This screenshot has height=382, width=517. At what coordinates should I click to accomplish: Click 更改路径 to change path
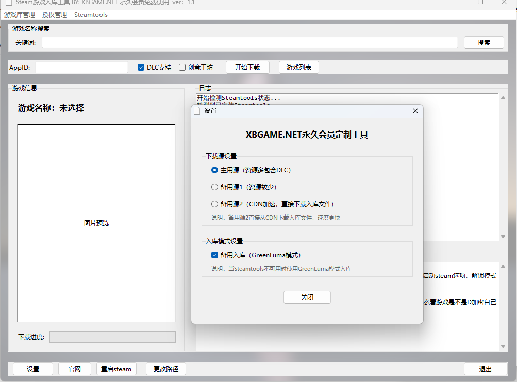tap(165, 369)
